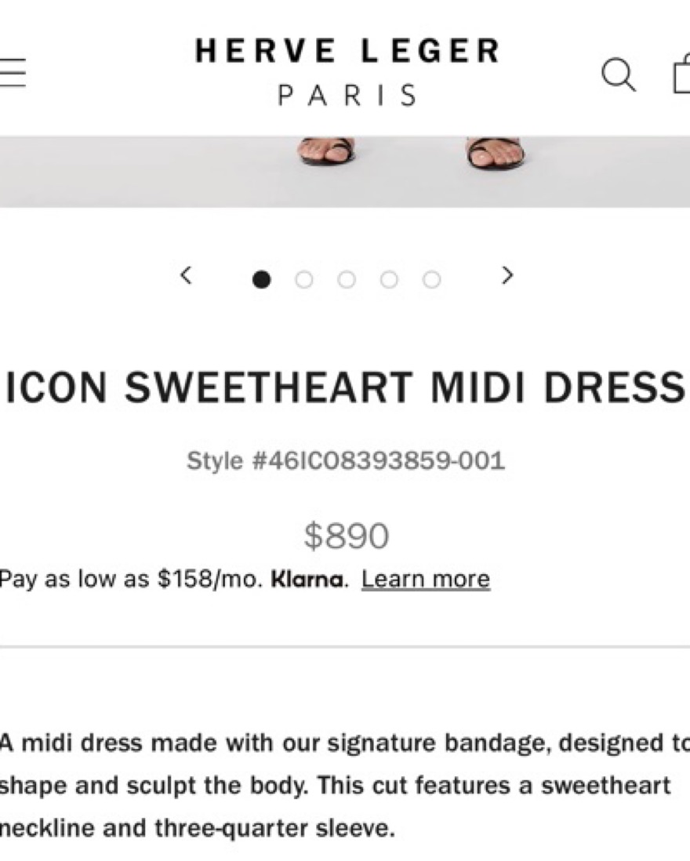Tap the product photo showing sandals
This screenshot has width=690, height=861.
345,171
